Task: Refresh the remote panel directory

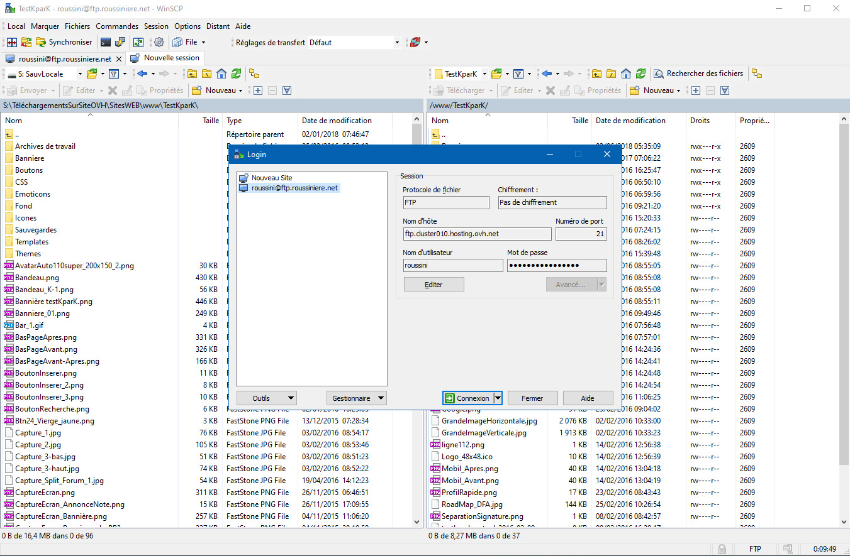Action: coord(640,74)
